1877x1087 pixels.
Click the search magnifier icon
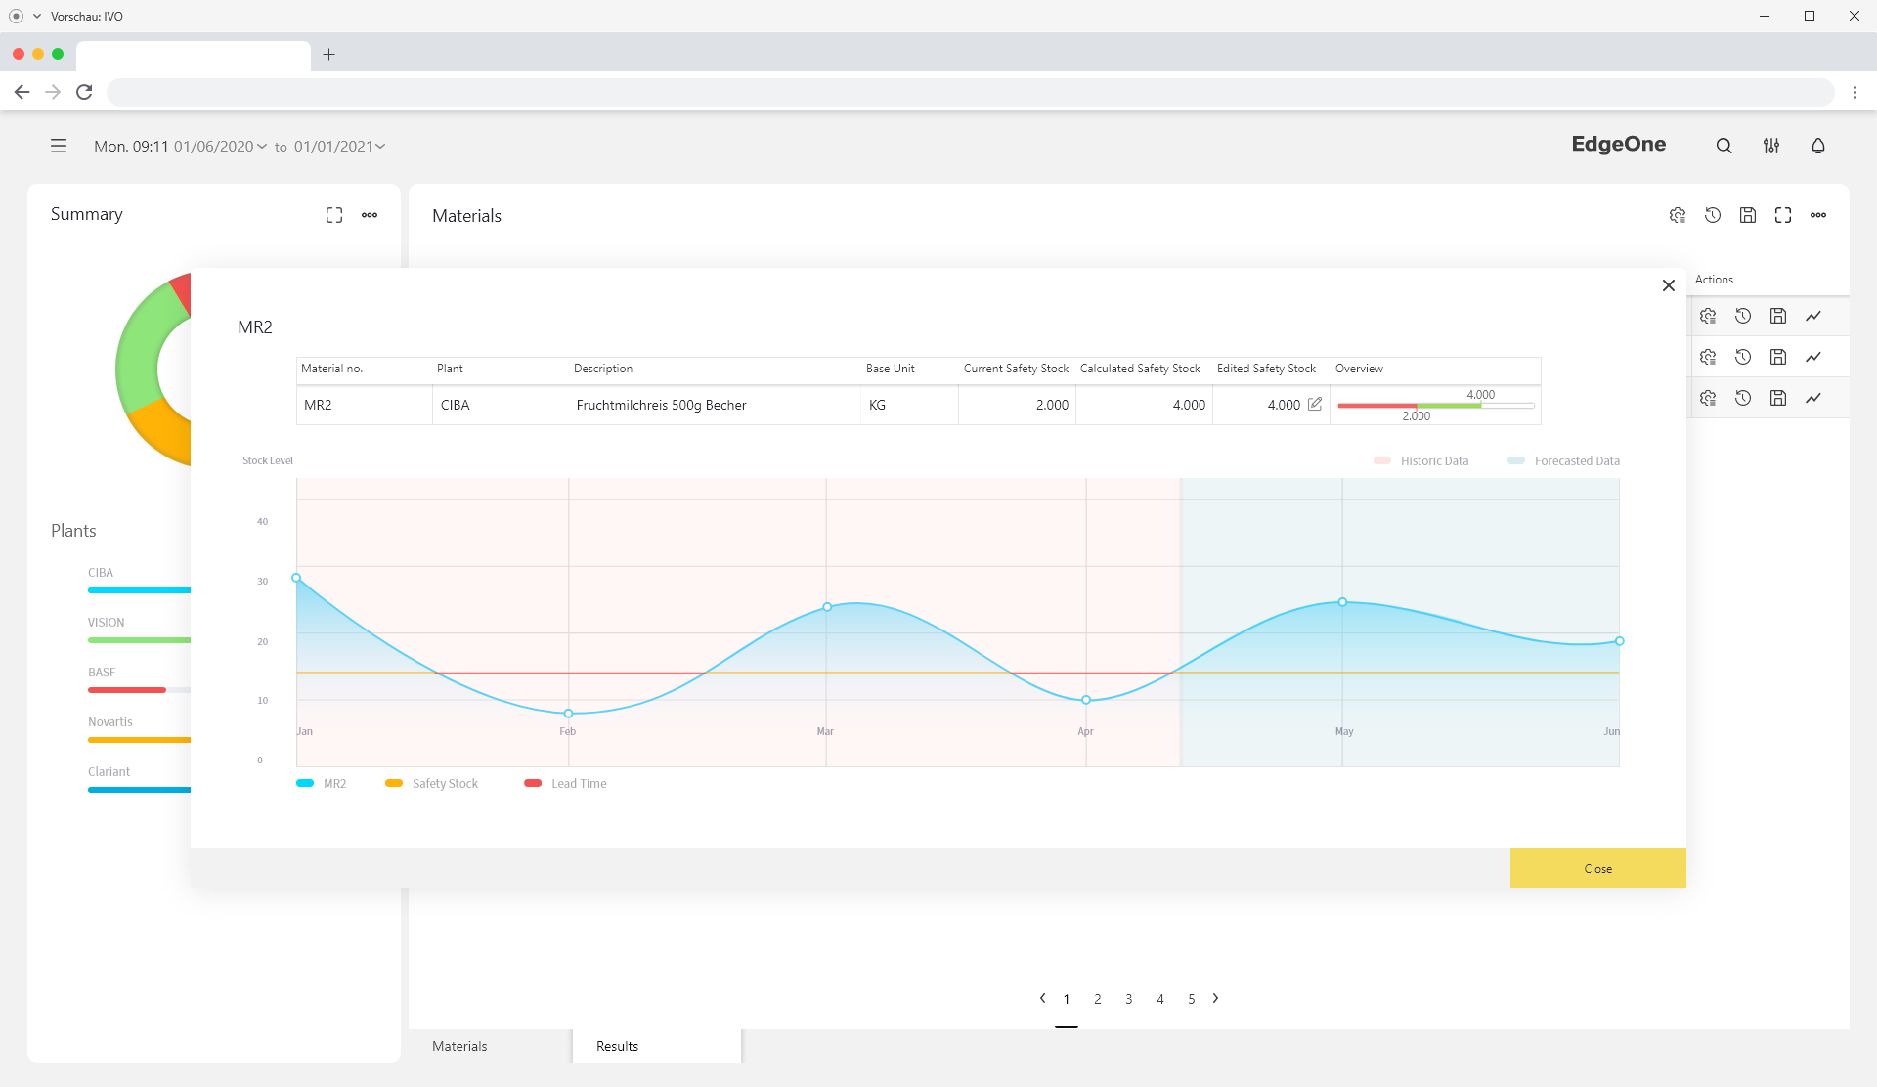tap(1724, 146)
